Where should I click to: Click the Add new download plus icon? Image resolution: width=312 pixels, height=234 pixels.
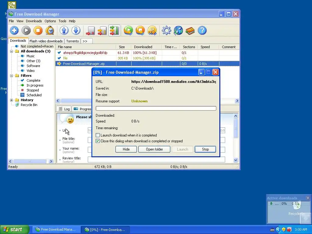click(14, 30)
